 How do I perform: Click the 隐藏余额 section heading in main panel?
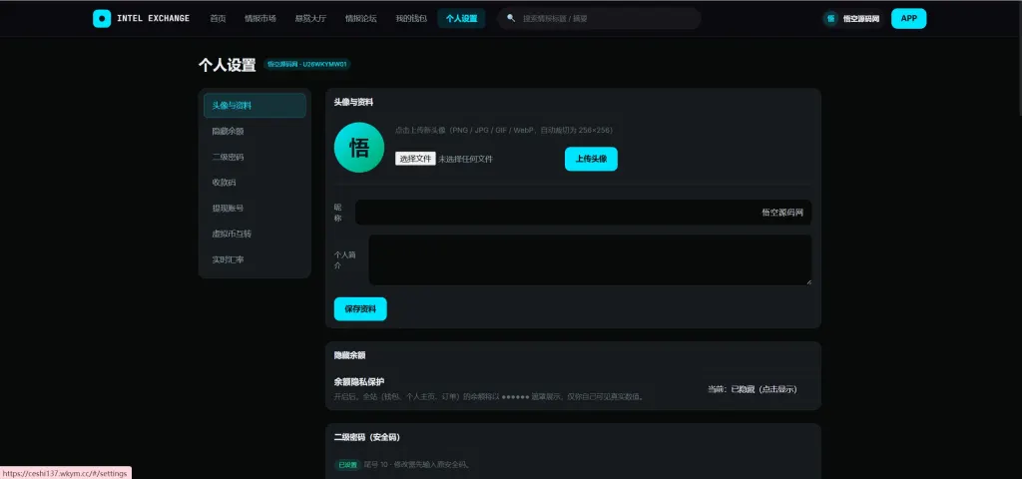click(350, 355)
